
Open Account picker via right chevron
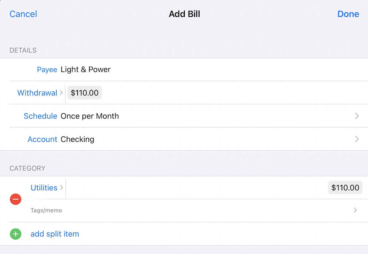coord(357,139)
